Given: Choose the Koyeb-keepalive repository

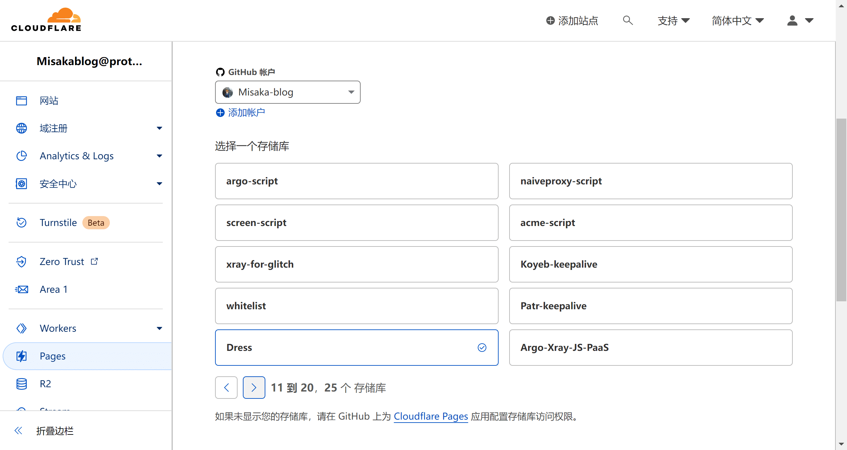Looking at the screenshot, I should coord(650,264).
